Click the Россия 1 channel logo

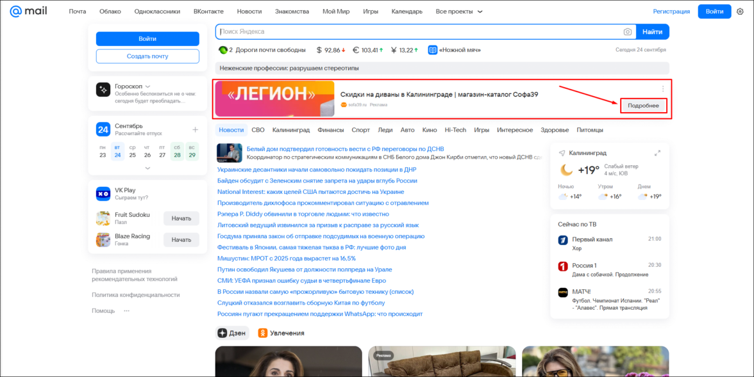[x=563, y=266]
